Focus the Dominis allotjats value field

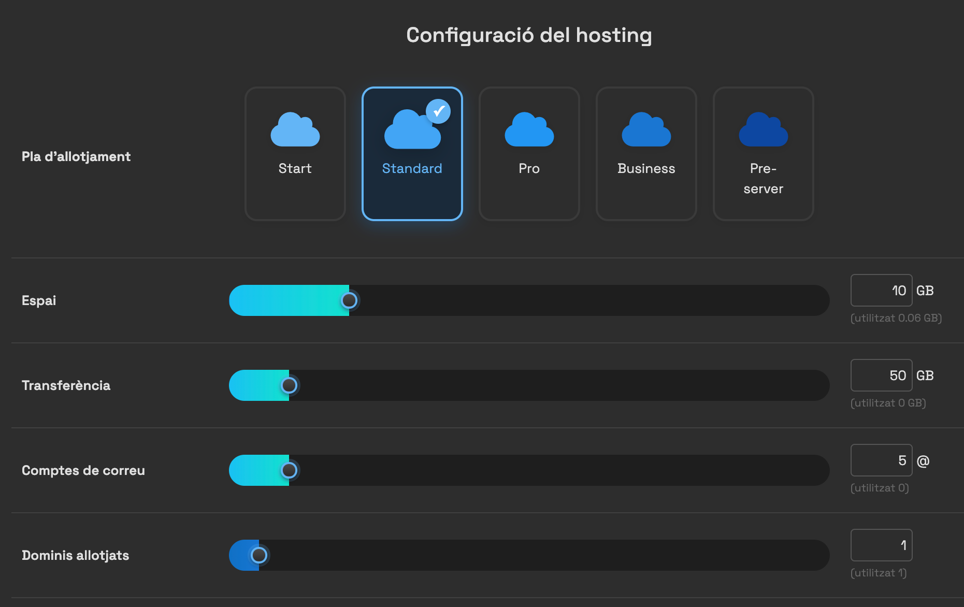881,545
